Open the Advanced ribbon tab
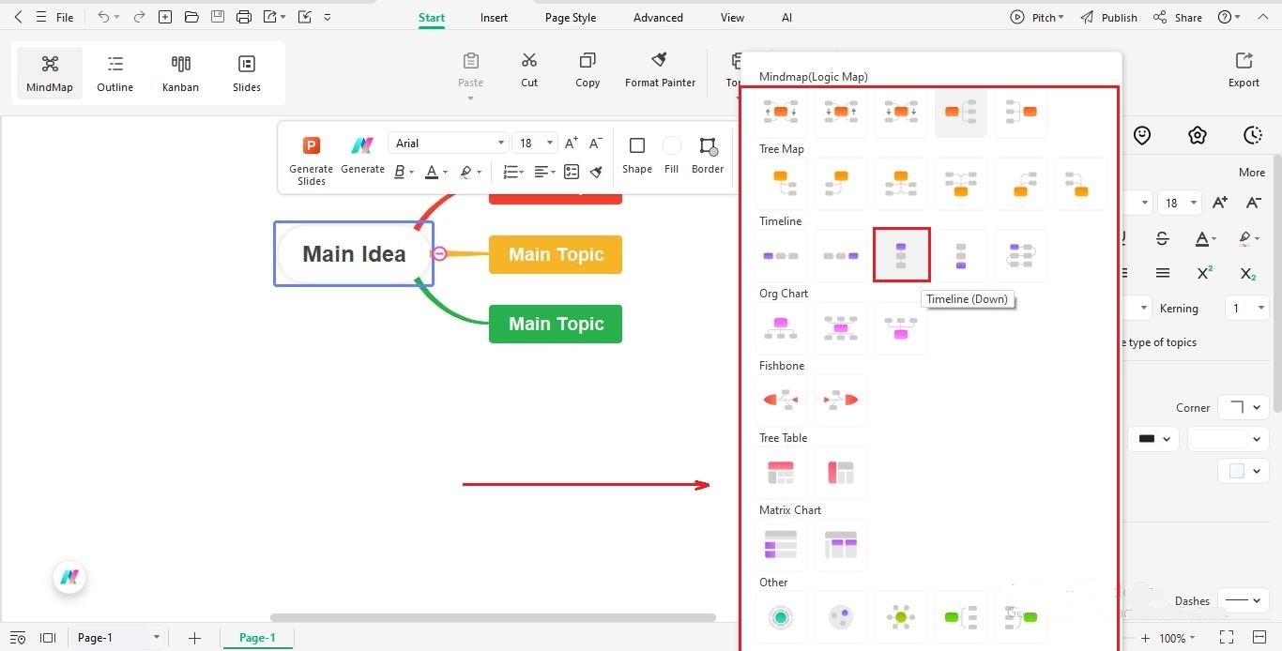This screenshot has height=651, width=1282. (x=658, y=18)
